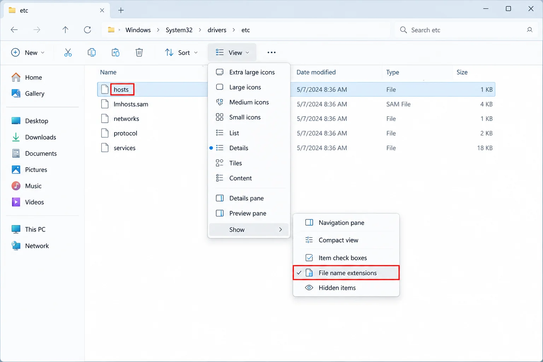The image size is (543, 362).
Task: Choose Small icons view
Action: pyautogui.click(x=249, y=117)
